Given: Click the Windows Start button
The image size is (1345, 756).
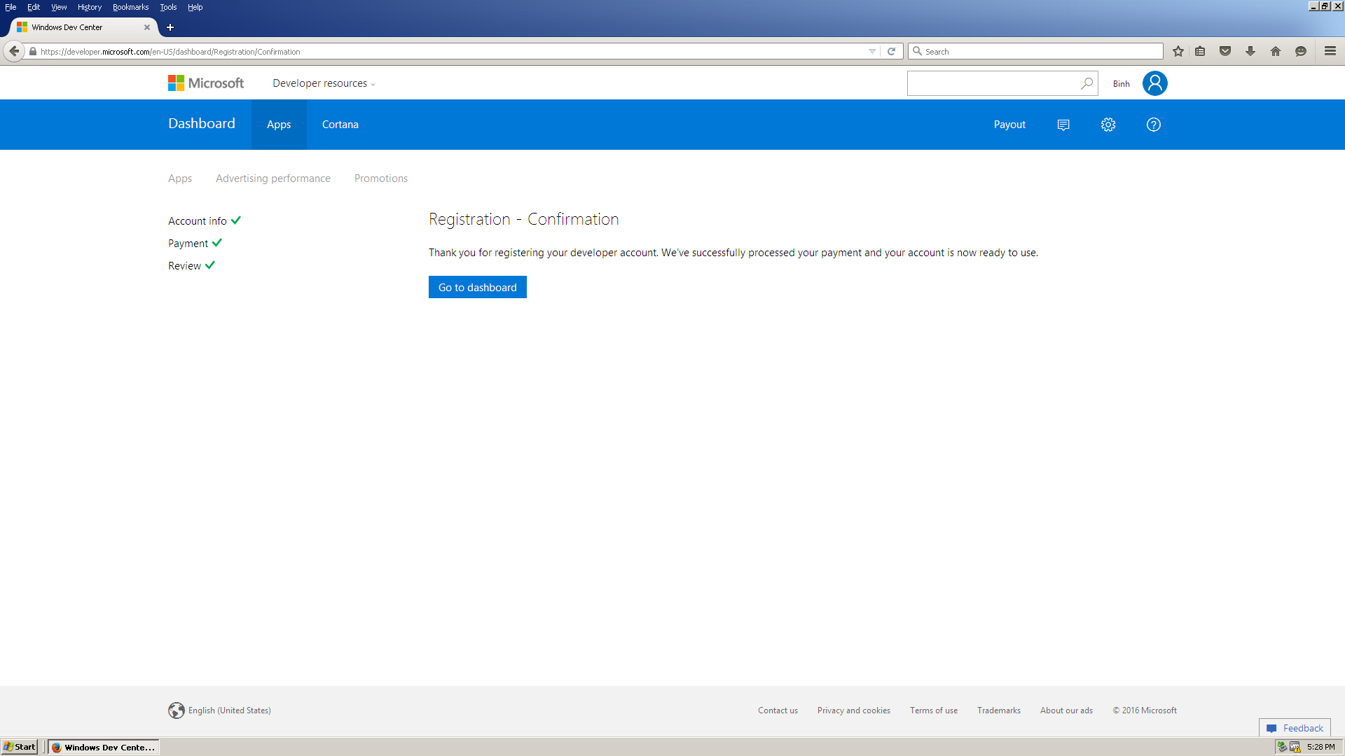Looking at the screenshot, I should pos(20,747).
